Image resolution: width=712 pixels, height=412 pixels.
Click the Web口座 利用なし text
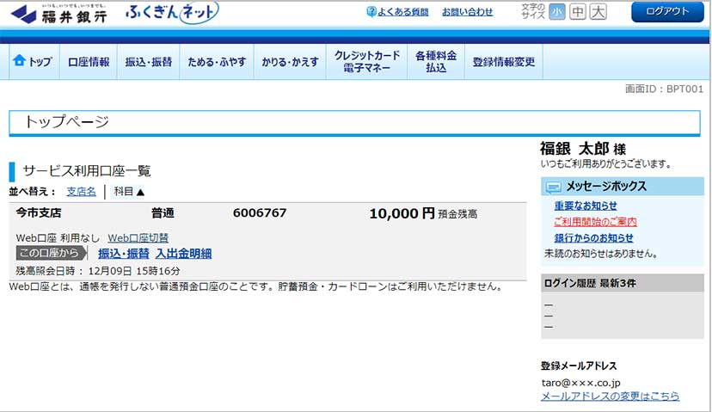tap(58, 237)
